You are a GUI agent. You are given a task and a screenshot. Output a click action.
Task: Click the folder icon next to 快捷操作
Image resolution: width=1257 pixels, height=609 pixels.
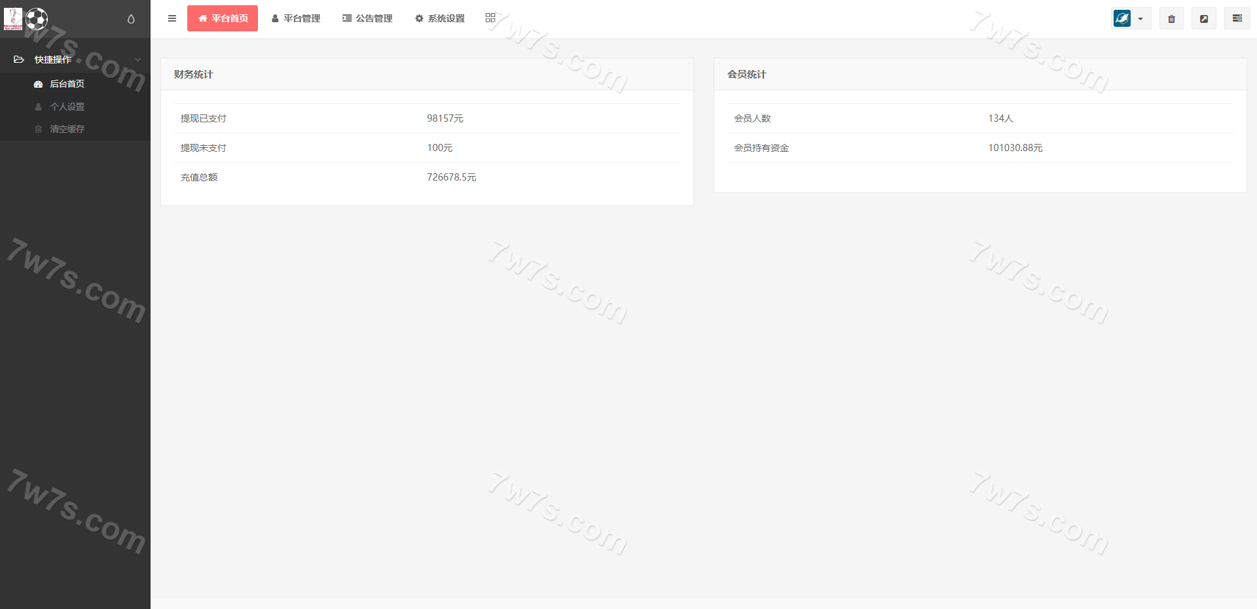(19, 60)
